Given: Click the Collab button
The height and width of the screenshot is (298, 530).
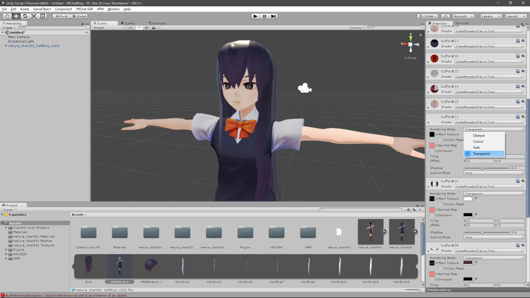Looking at the screenshot, I should click(x=428, y=16).
